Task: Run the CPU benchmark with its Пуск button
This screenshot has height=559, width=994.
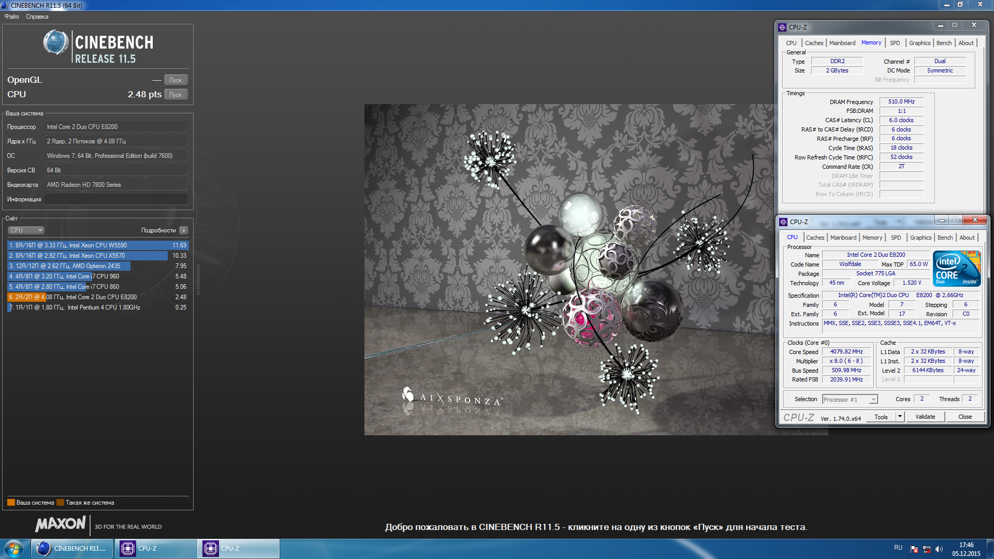Action: click(x=176, y=95)
